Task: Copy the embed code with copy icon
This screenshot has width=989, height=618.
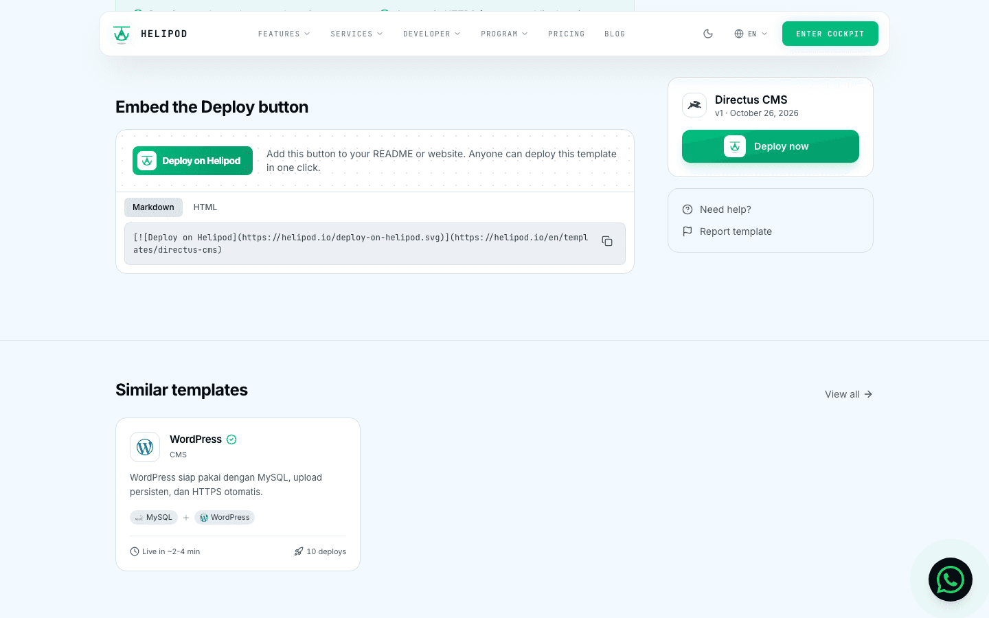Action: click(x=607, y=241)
